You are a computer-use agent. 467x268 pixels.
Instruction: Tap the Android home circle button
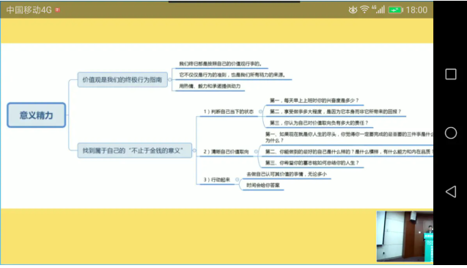click(451, 133)
